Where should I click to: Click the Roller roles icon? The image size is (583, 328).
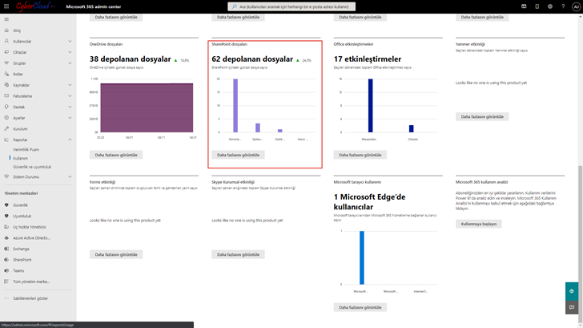point(6,74)
